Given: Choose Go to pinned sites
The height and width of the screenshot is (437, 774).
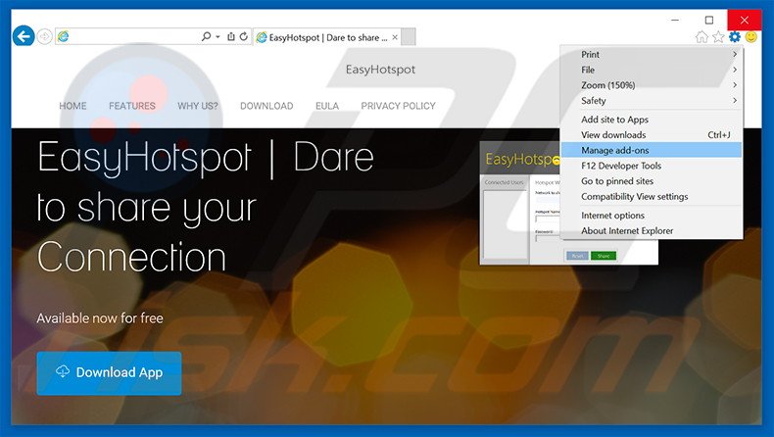Looking at the screenshot, I should click(x=652, y=180).
